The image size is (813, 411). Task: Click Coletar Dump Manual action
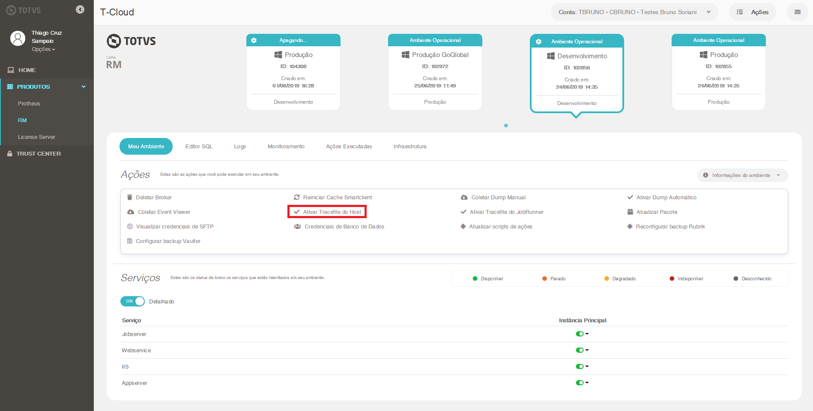(x=493, y=197)
